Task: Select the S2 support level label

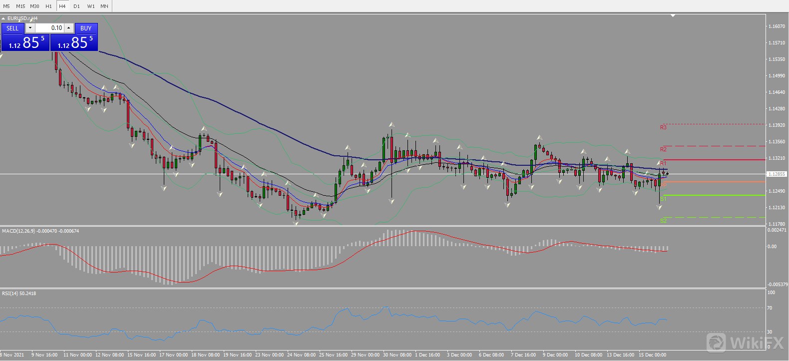Action: click(x=663, y=220)
